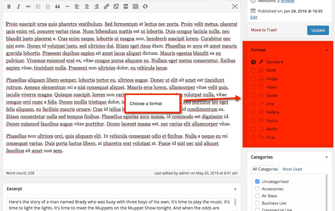335x211 pixels.
Task: Click the insert link icon
Action: tap(106, 6)
